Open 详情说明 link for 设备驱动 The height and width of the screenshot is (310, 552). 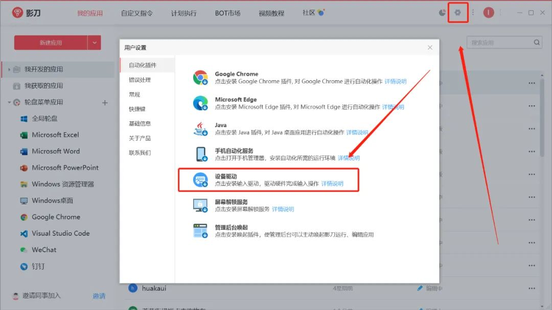tap(332, 184)
